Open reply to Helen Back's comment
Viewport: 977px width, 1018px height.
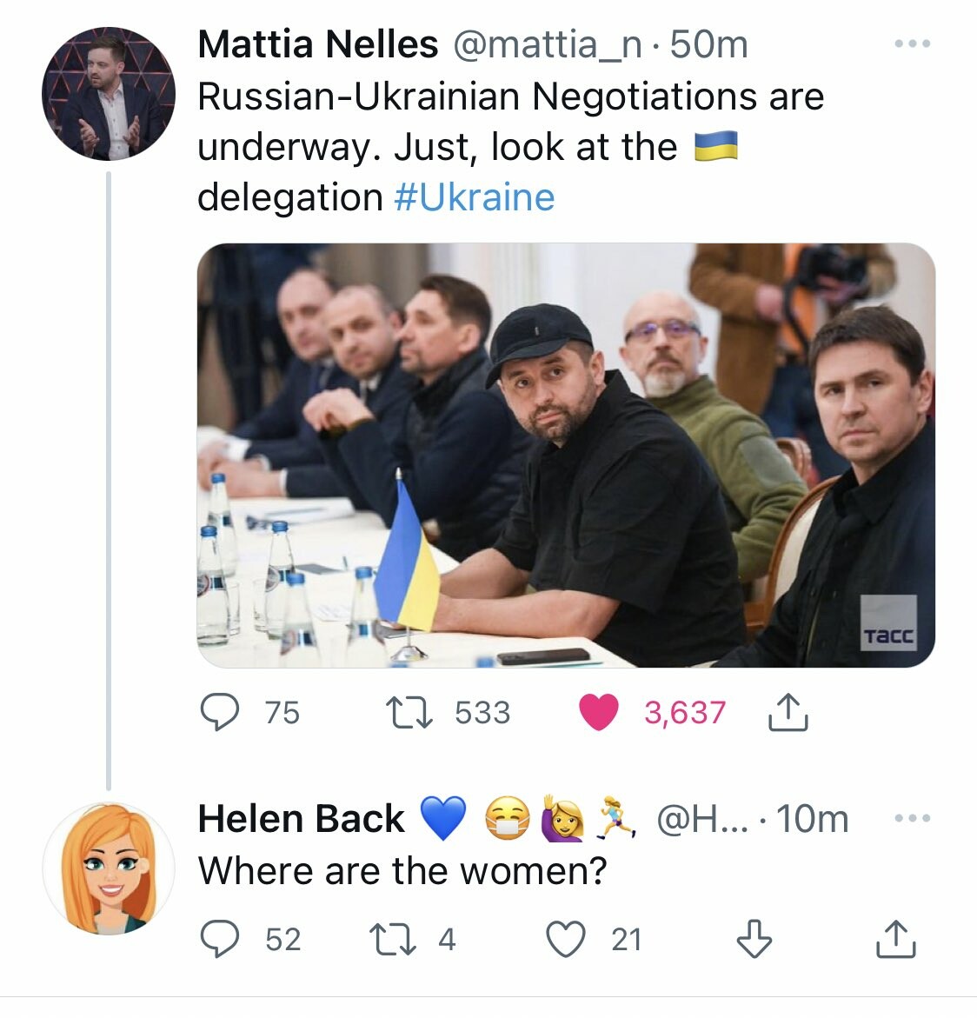[x=220, y=940]
